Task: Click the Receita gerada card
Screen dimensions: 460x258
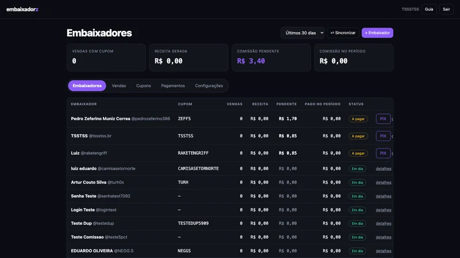Action: coord(189,58)
